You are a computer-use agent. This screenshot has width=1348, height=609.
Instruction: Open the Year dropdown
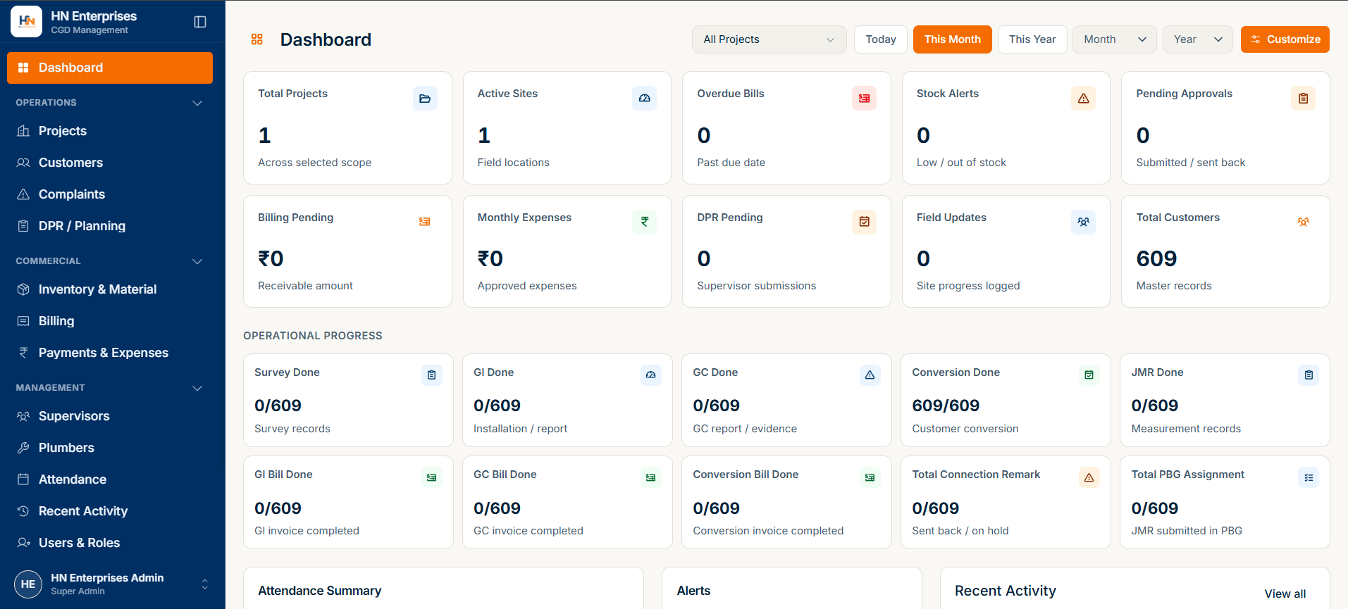coord(1198,39)
